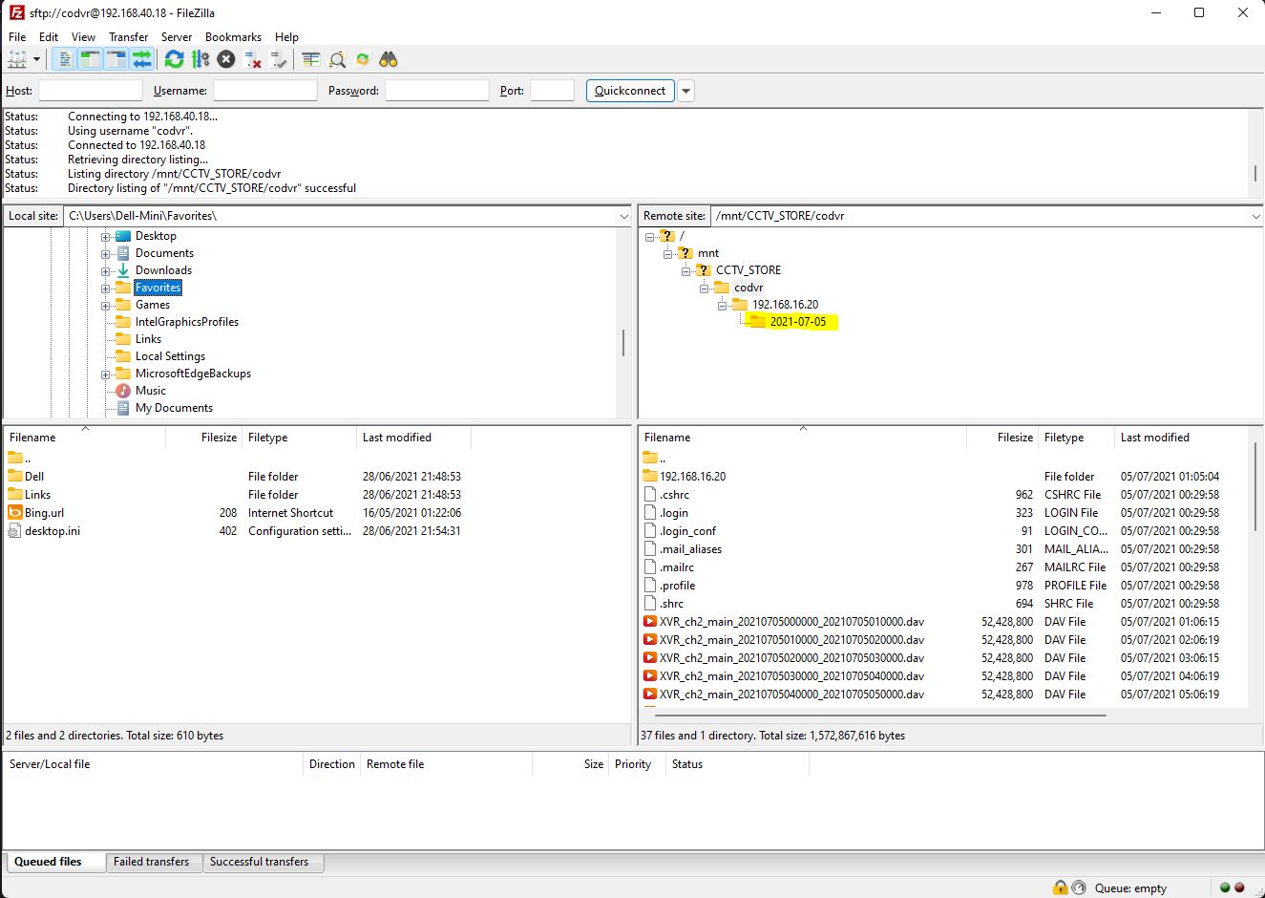
Task: Reconnect to the last server
Action: [x=278, y=59]
